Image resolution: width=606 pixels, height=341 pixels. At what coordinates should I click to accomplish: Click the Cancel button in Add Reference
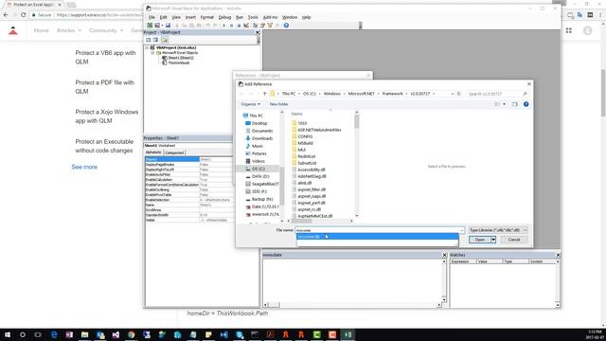[513, 240]
